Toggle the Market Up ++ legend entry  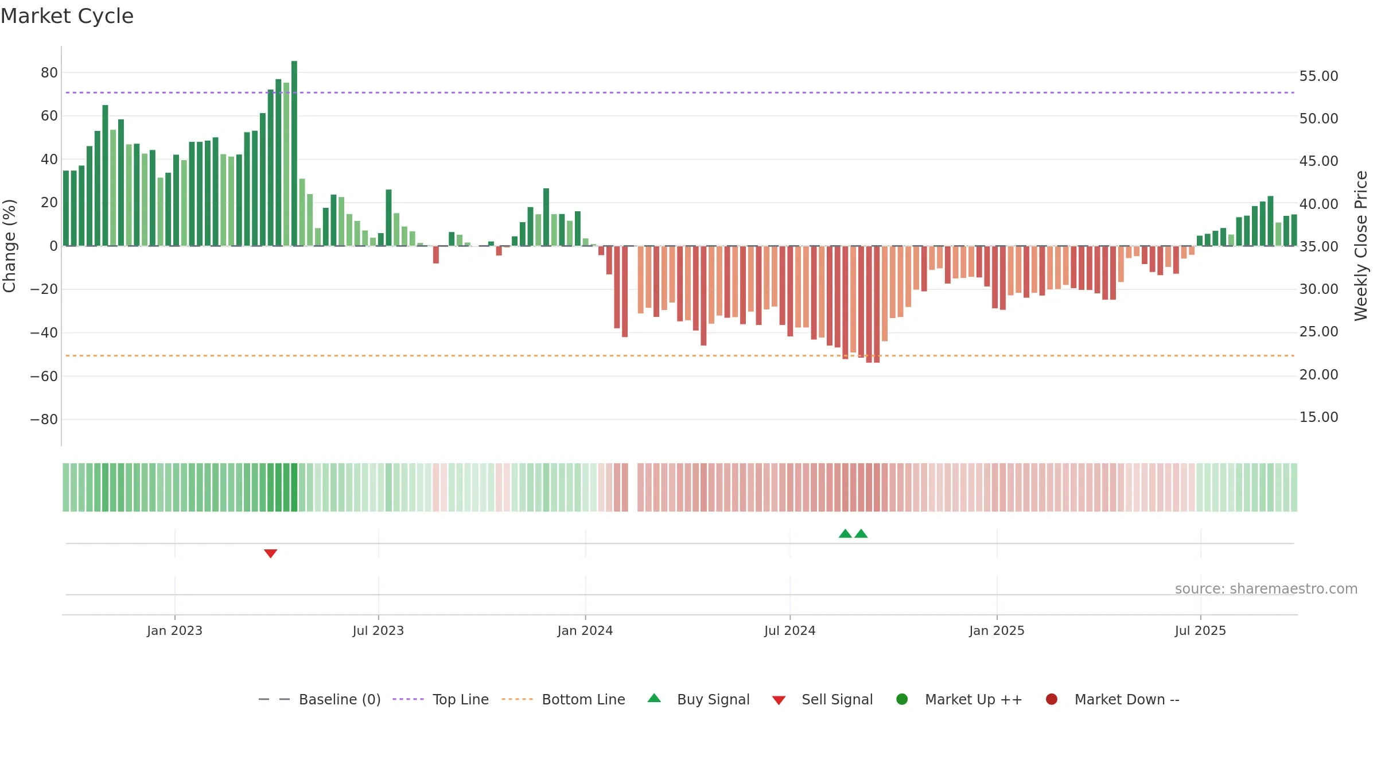[x=959, y=699]
